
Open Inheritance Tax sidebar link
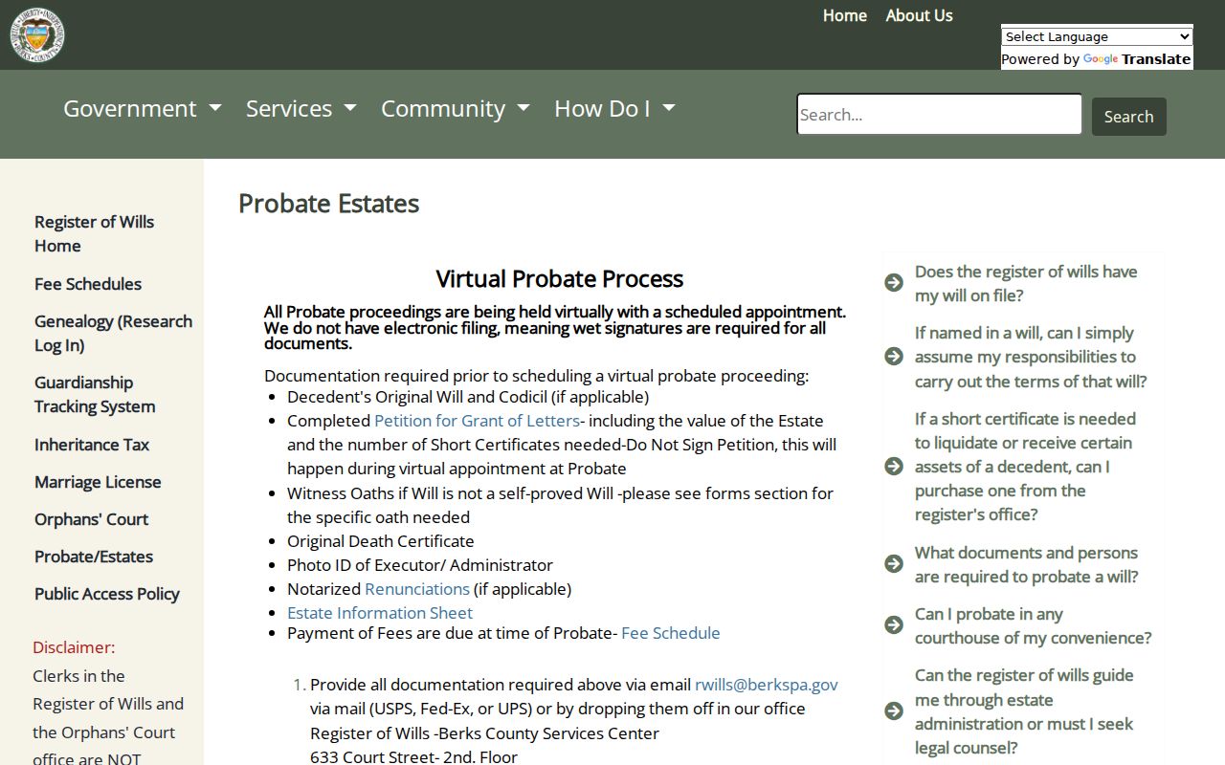(x=92, y=445)
